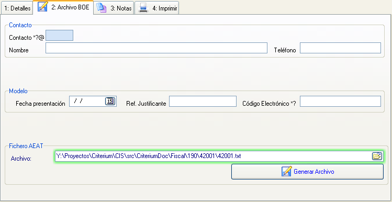392x202 pixels.
Task: Click the Fichero AEAT group label
Action: pos(26,146)
